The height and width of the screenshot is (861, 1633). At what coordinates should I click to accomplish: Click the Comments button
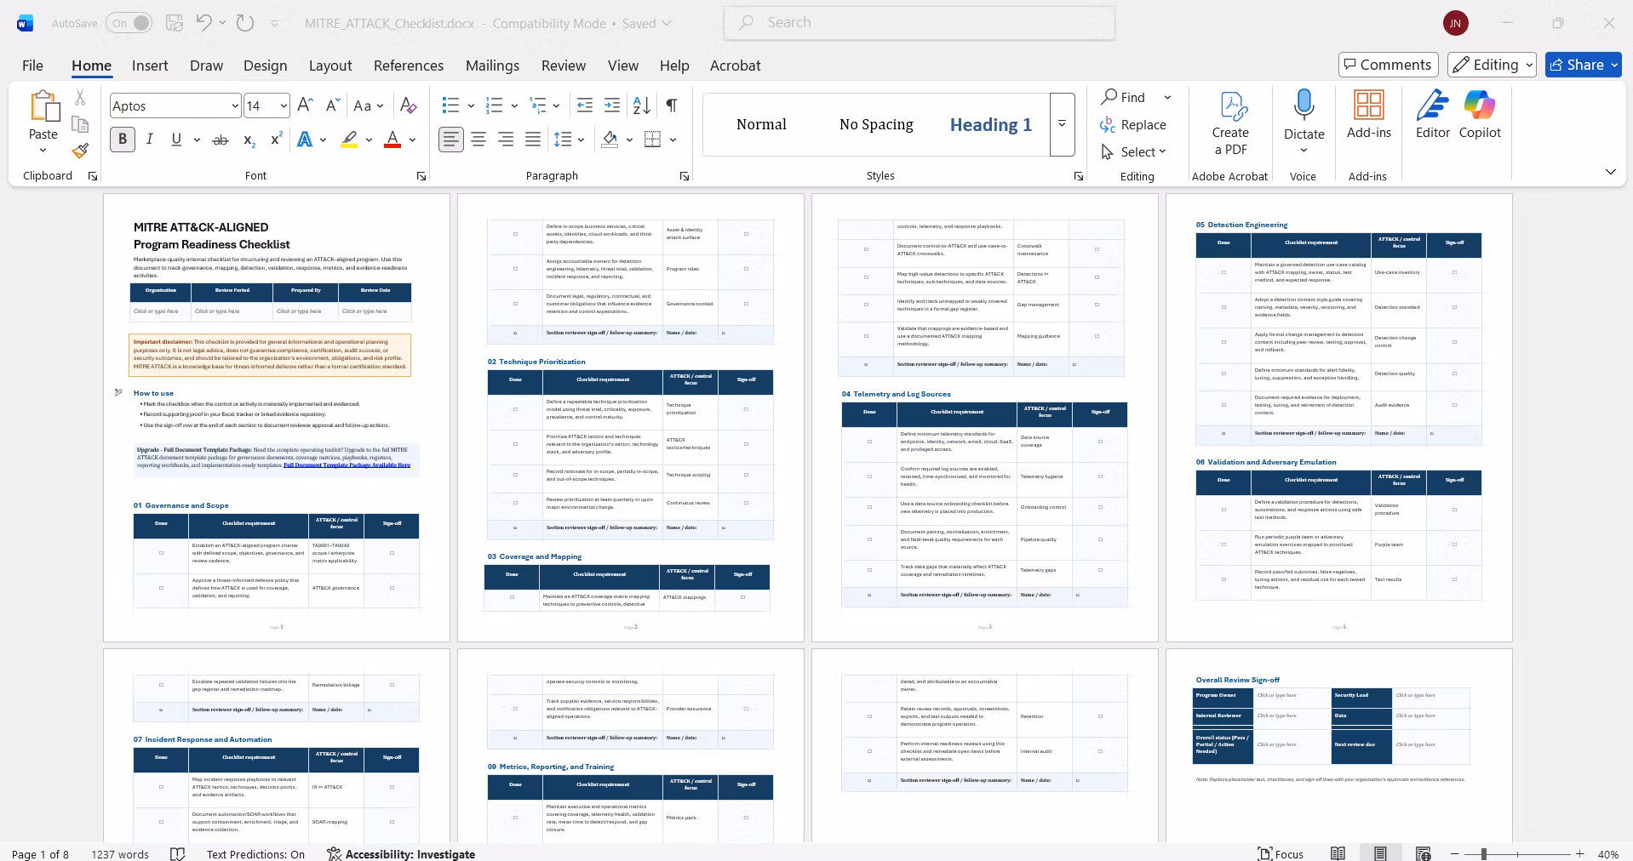1388,65
